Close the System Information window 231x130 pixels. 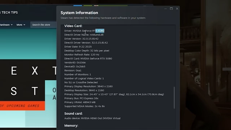177,9
